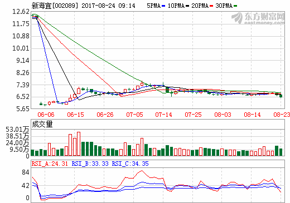Click the 84 RSI axis label
The image size is (290, 203).
click(x=26, y=172)
